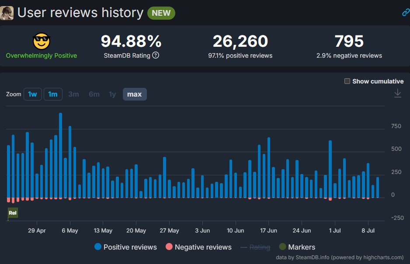Image resolution: width=410 pixels, height=264 pixels.
Task: Click the 29 Apr axis label
Action: [37, 230]
